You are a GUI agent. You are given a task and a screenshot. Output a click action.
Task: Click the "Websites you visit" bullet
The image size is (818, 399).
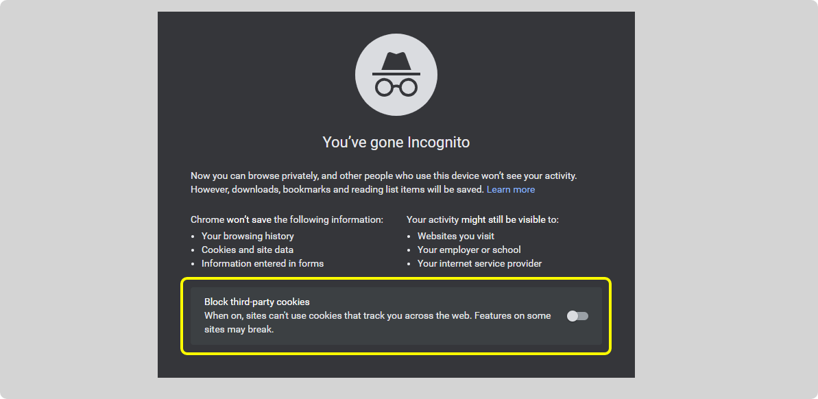pos(456,236)
